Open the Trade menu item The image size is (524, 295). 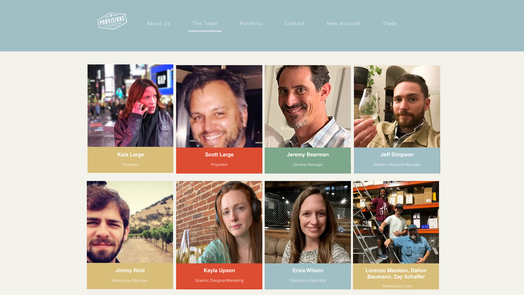(x=390, y=23)
